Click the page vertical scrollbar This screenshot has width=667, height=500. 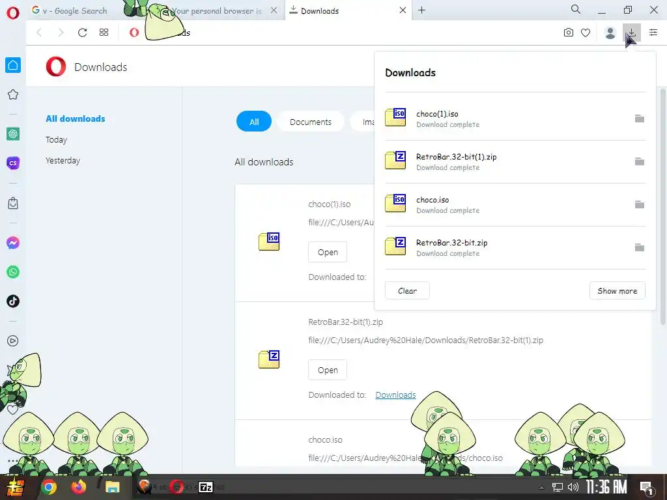662,206
